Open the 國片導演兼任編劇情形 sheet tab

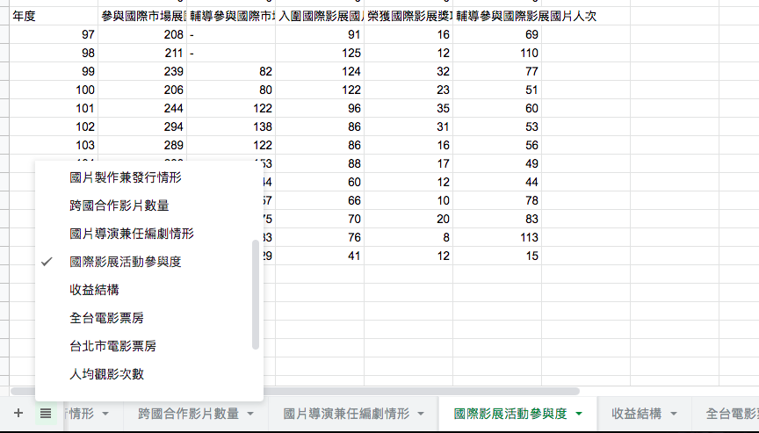pyautogui.click(x=347, y=413)
